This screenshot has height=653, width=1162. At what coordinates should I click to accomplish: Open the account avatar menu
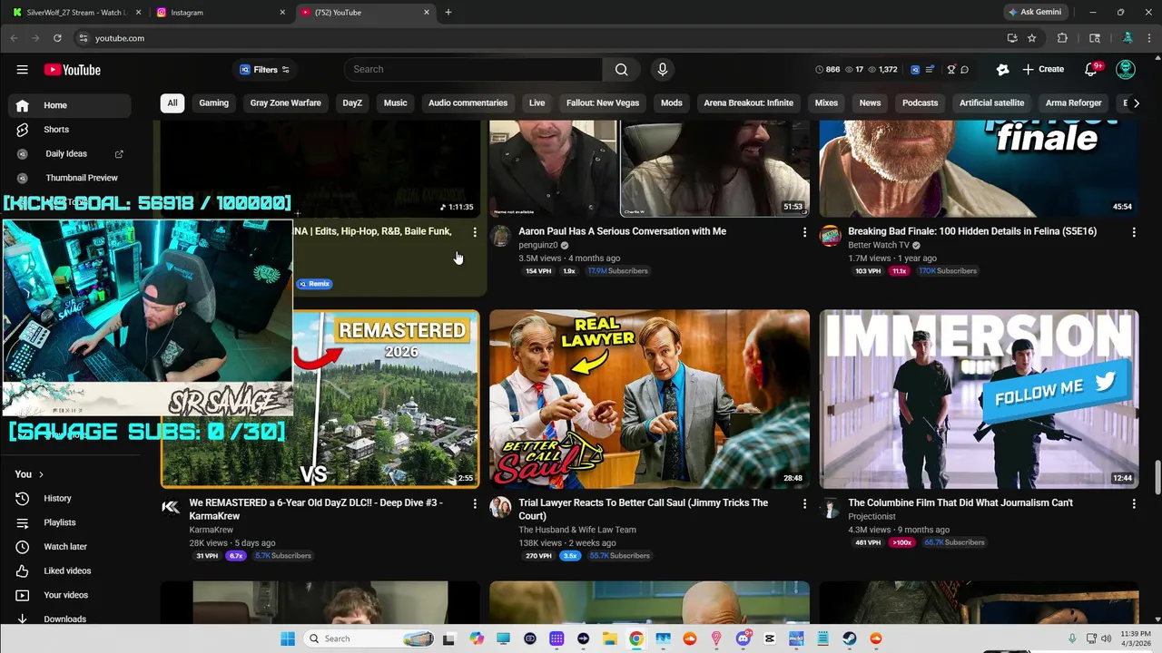click(1126, 70)
